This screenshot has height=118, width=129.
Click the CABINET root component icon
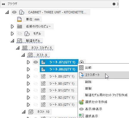(x=22, y=12)
